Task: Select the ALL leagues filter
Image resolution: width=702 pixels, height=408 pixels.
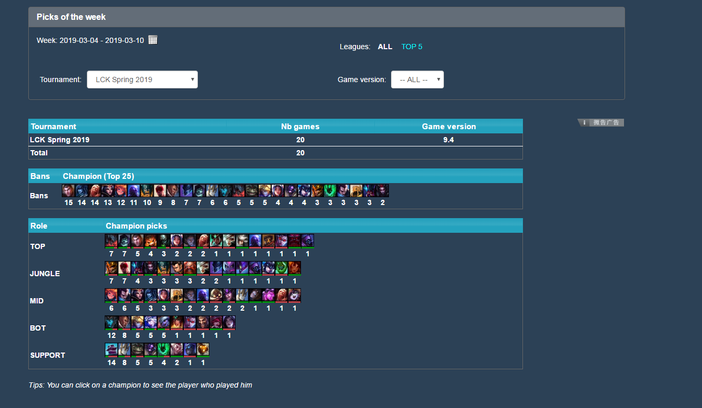Action: 385,47
